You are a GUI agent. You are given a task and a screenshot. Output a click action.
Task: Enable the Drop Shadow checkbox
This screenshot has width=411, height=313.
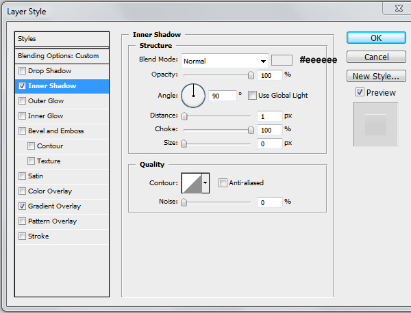[23, 70]
